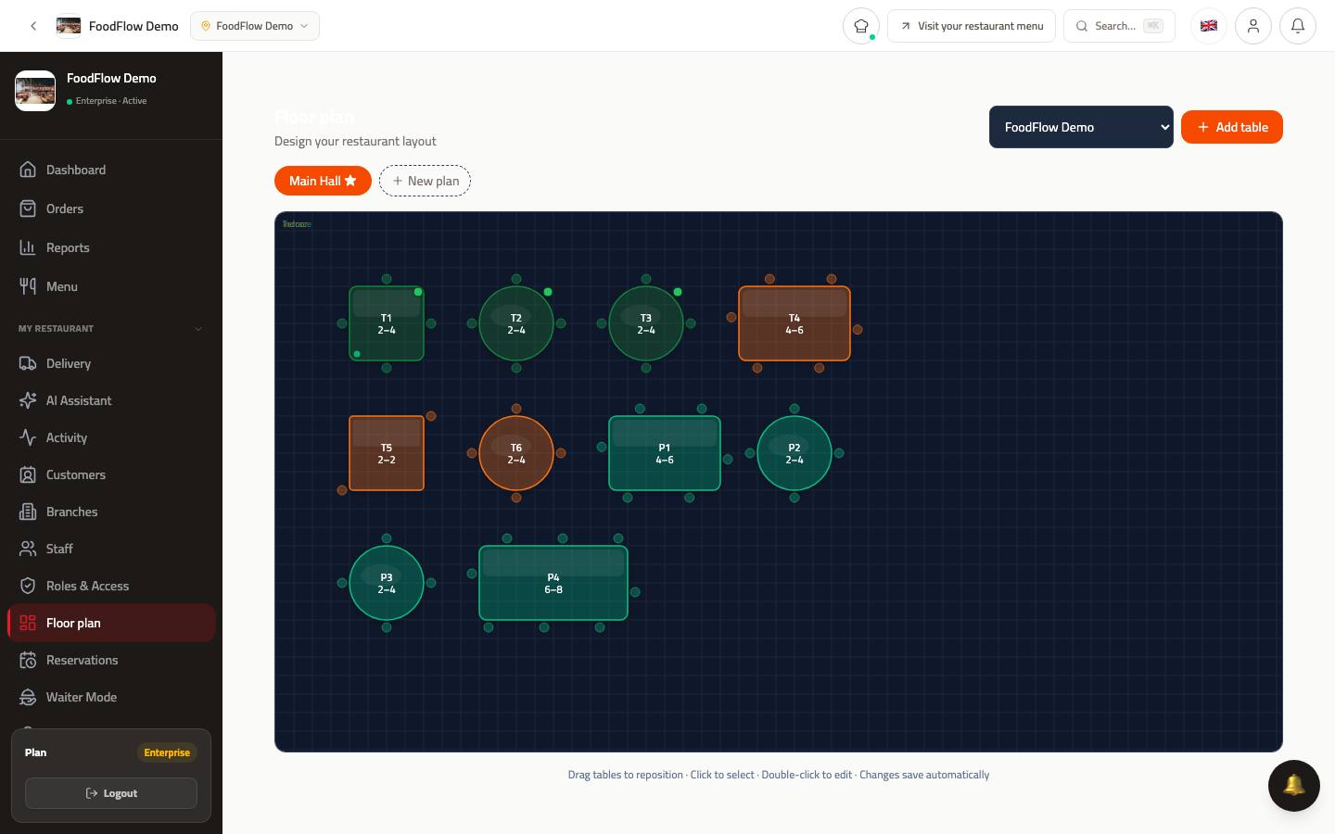Create a New plan tab
Viewport: 1335px width, 834px height.
click(425, 181)
